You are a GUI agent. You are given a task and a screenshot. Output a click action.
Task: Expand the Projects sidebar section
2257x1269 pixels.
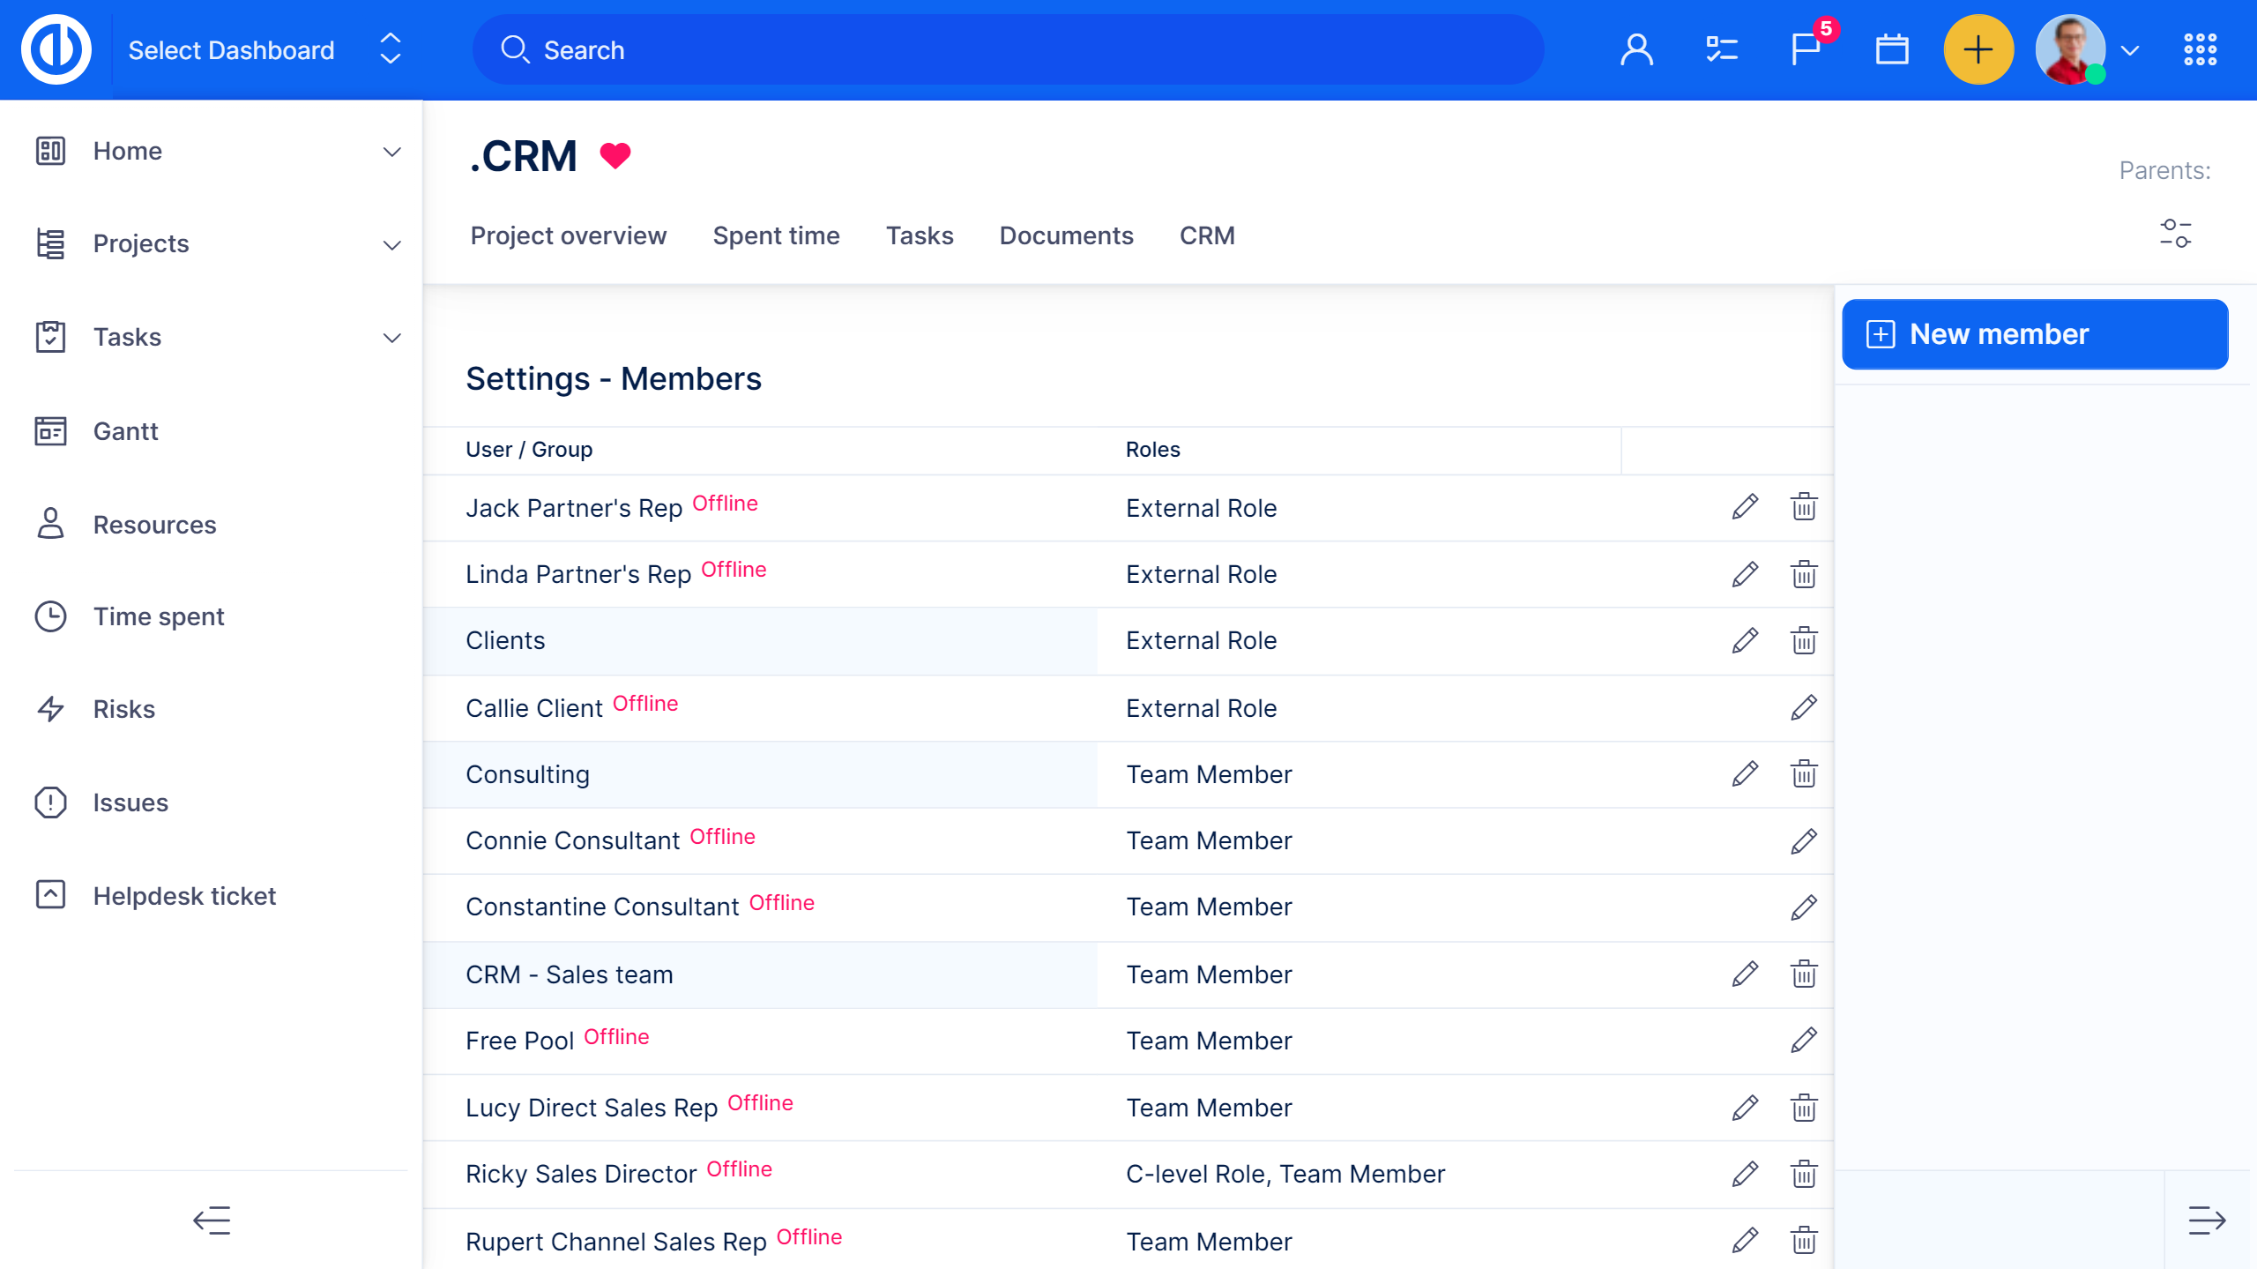tap(391, 244)
